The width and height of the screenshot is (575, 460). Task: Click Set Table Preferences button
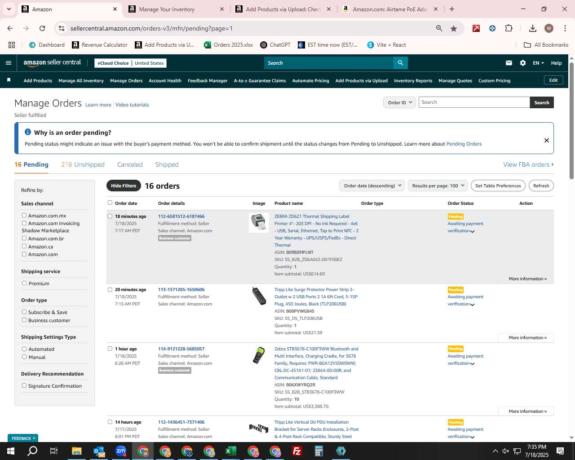(x=498, y=186)
